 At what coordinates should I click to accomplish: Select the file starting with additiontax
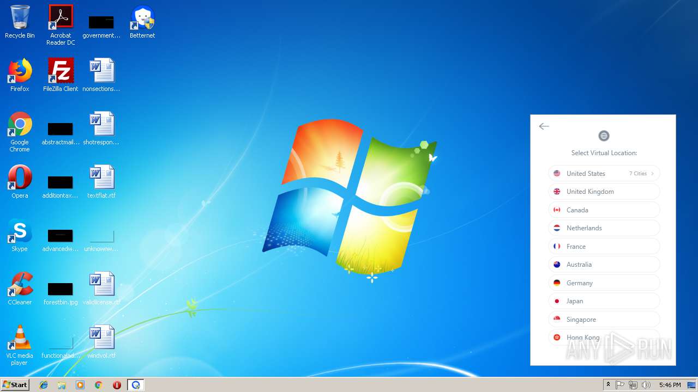pyautogui.click(x=61, y=186)
